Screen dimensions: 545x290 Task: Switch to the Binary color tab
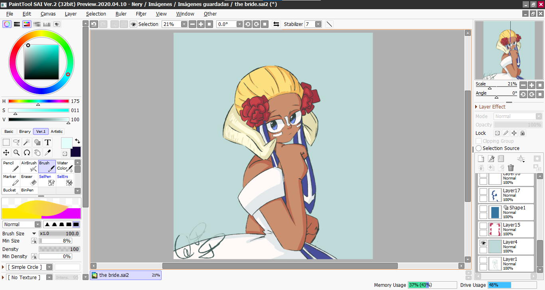click(x=25, y=131)
